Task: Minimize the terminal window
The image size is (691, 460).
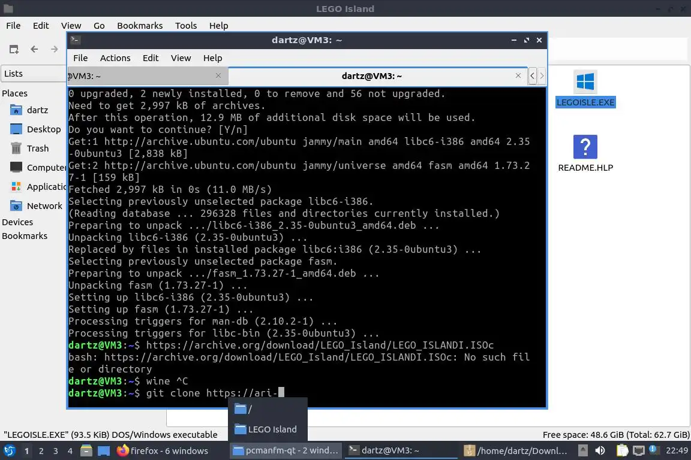Action: click(x=514, y=40)
